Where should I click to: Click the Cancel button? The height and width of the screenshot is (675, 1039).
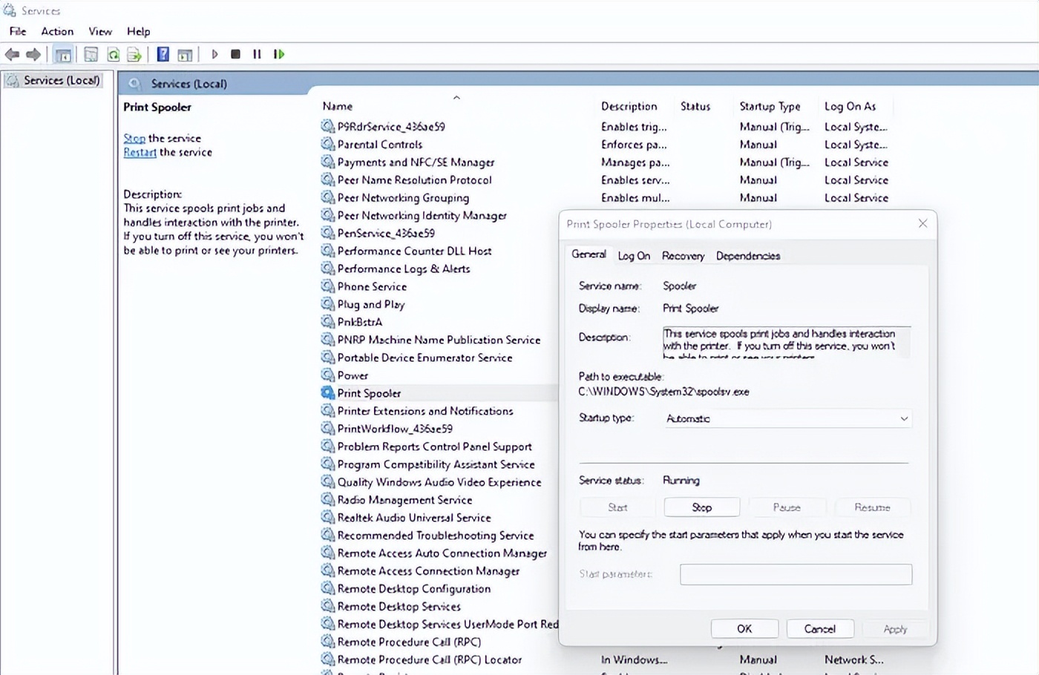[820, 629]
